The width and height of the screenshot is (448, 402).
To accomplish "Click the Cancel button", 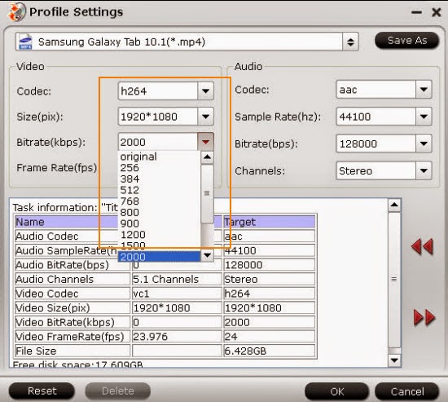I will [406, 391].
